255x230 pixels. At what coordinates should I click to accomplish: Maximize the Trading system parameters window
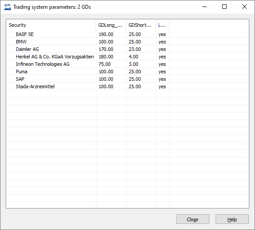tap(224, 7)
